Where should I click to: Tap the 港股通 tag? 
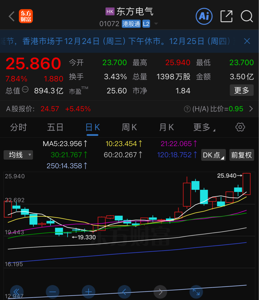[x=131, y=24]
